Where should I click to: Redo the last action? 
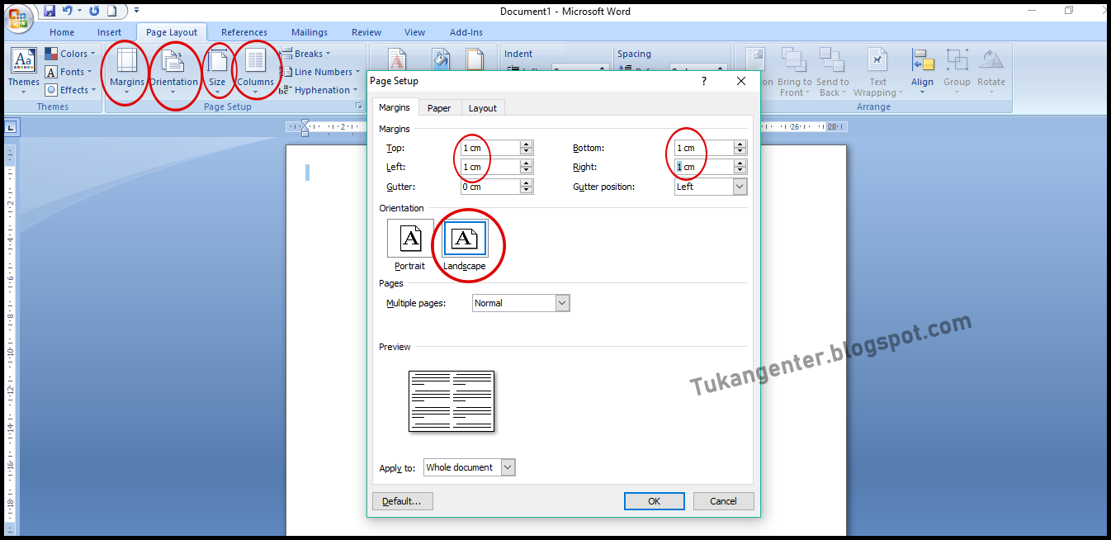click(x=93, y=11)
